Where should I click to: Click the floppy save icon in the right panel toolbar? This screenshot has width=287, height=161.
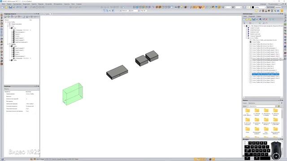[x=254, y=19]
